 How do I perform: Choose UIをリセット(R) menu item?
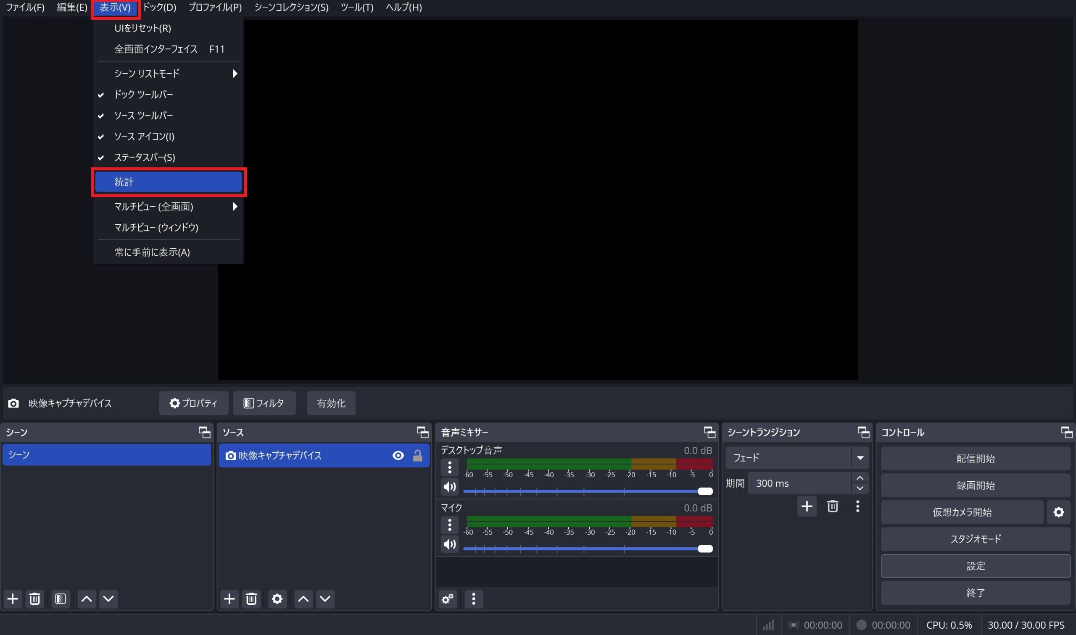pos(168,28)
